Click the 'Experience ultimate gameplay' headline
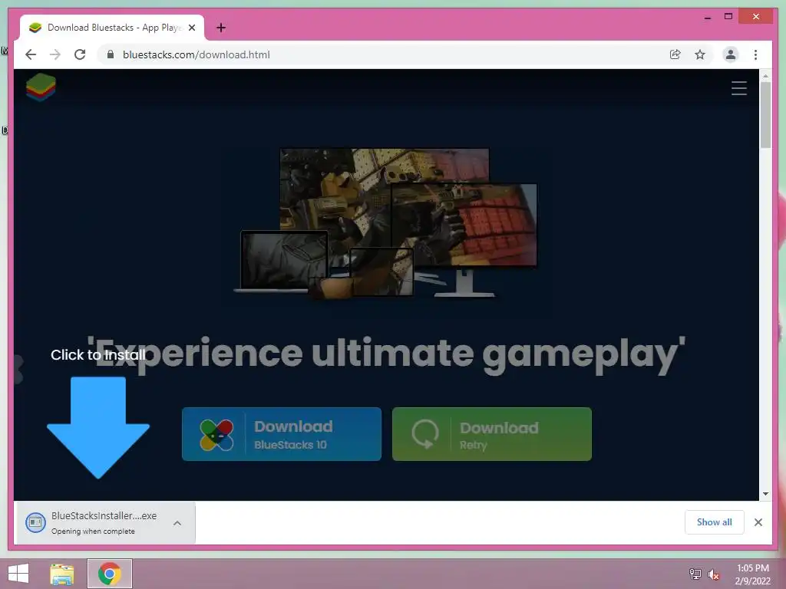This screenshot has height=589, width=786. 386,354
